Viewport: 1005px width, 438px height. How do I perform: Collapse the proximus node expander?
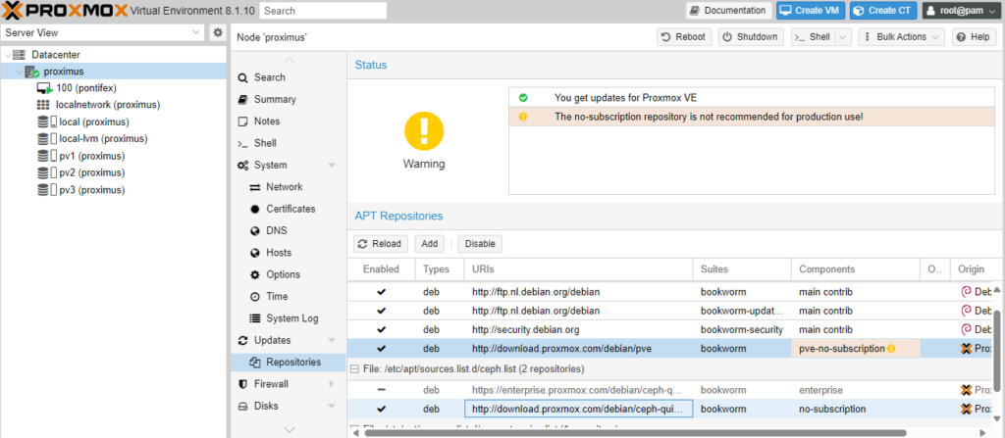tap(20, 72)
